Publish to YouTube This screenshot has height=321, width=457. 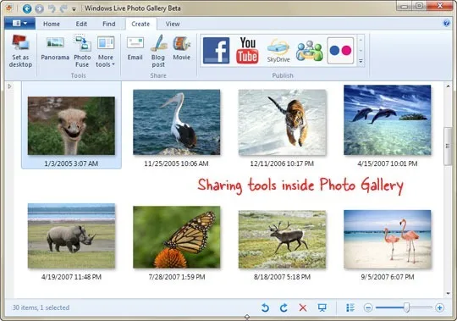pos(247,51)
